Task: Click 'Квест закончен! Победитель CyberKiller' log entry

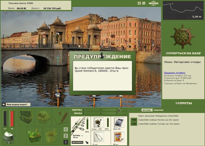Action: coord(158,116)
